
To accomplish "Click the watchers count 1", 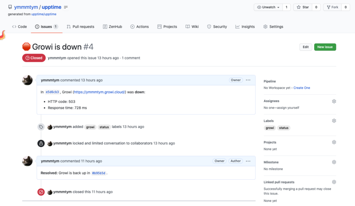I will (x=286, y=7).
